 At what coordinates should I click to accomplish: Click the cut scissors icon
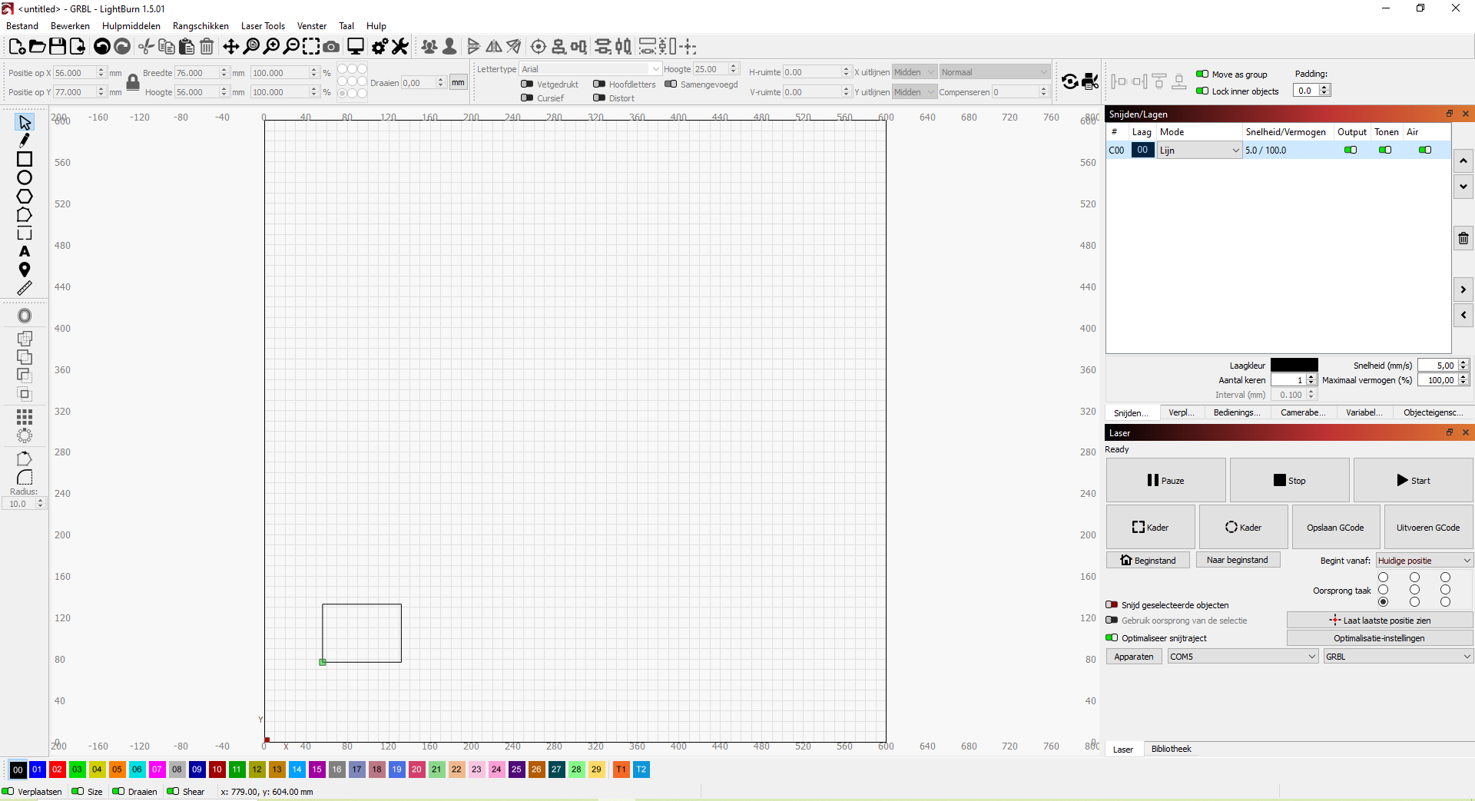pyautogui.click(x=146, y=47)
